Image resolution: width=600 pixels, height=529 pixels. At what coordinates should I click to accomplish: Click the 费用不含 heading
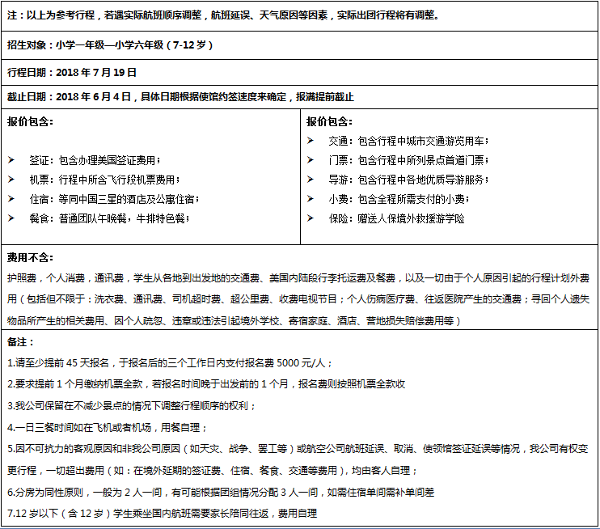coord(30,257)
